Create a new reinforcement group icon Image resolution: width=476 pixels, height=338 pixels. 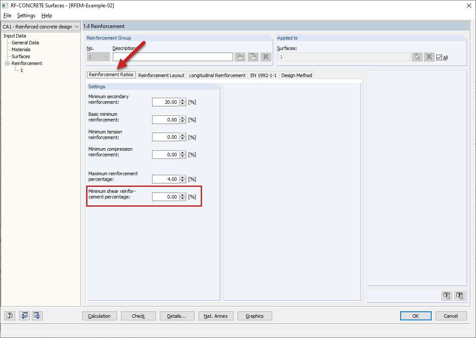coord(240,57)
